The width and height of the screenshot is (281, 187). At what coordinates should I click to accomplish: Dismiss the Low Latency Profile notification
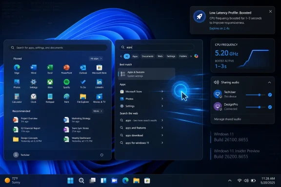(270, 12)
